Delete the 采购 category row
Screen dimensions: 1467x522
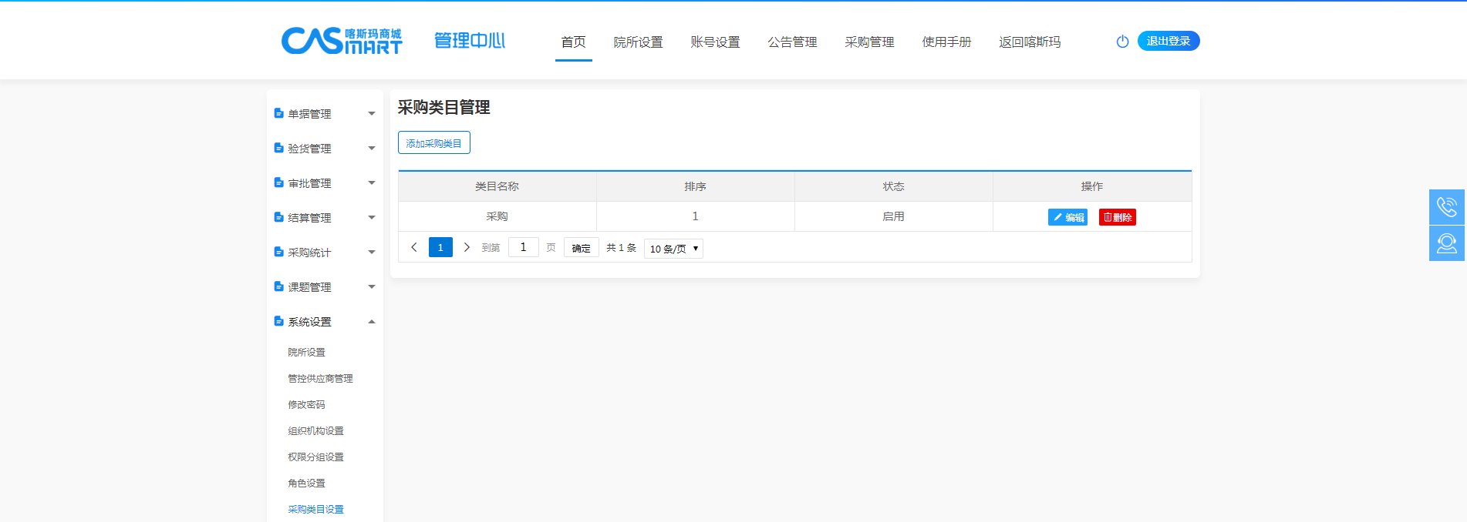tap(1117, 217)
